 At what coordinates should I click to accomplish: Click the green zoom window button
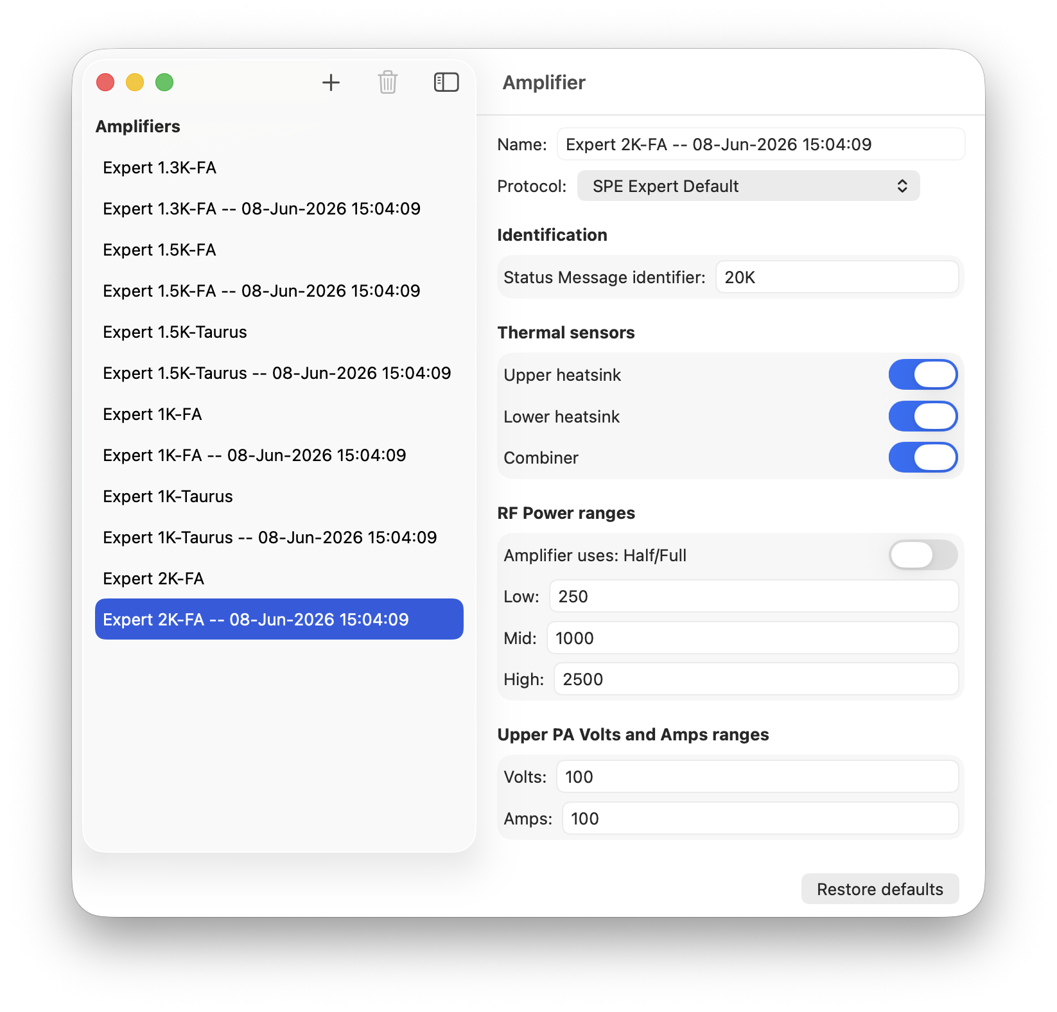coord(164,82)
